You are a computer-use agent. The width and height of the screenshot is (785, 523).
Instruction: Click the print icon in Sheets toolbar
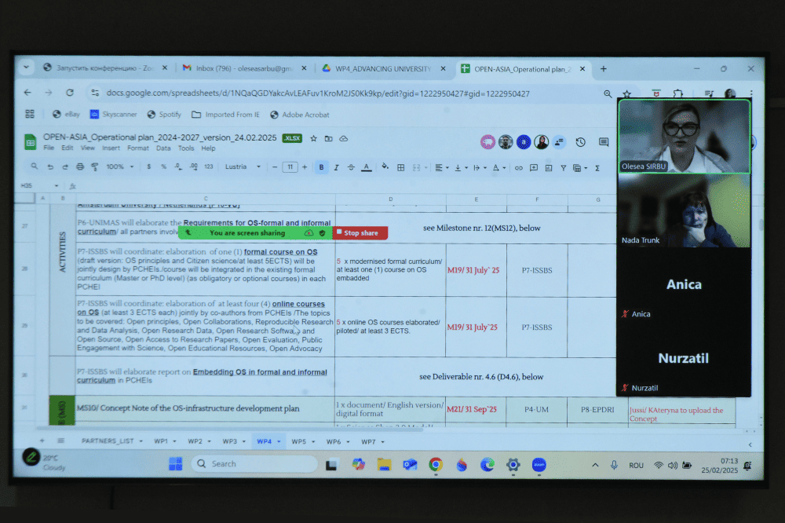click(80, 166)
